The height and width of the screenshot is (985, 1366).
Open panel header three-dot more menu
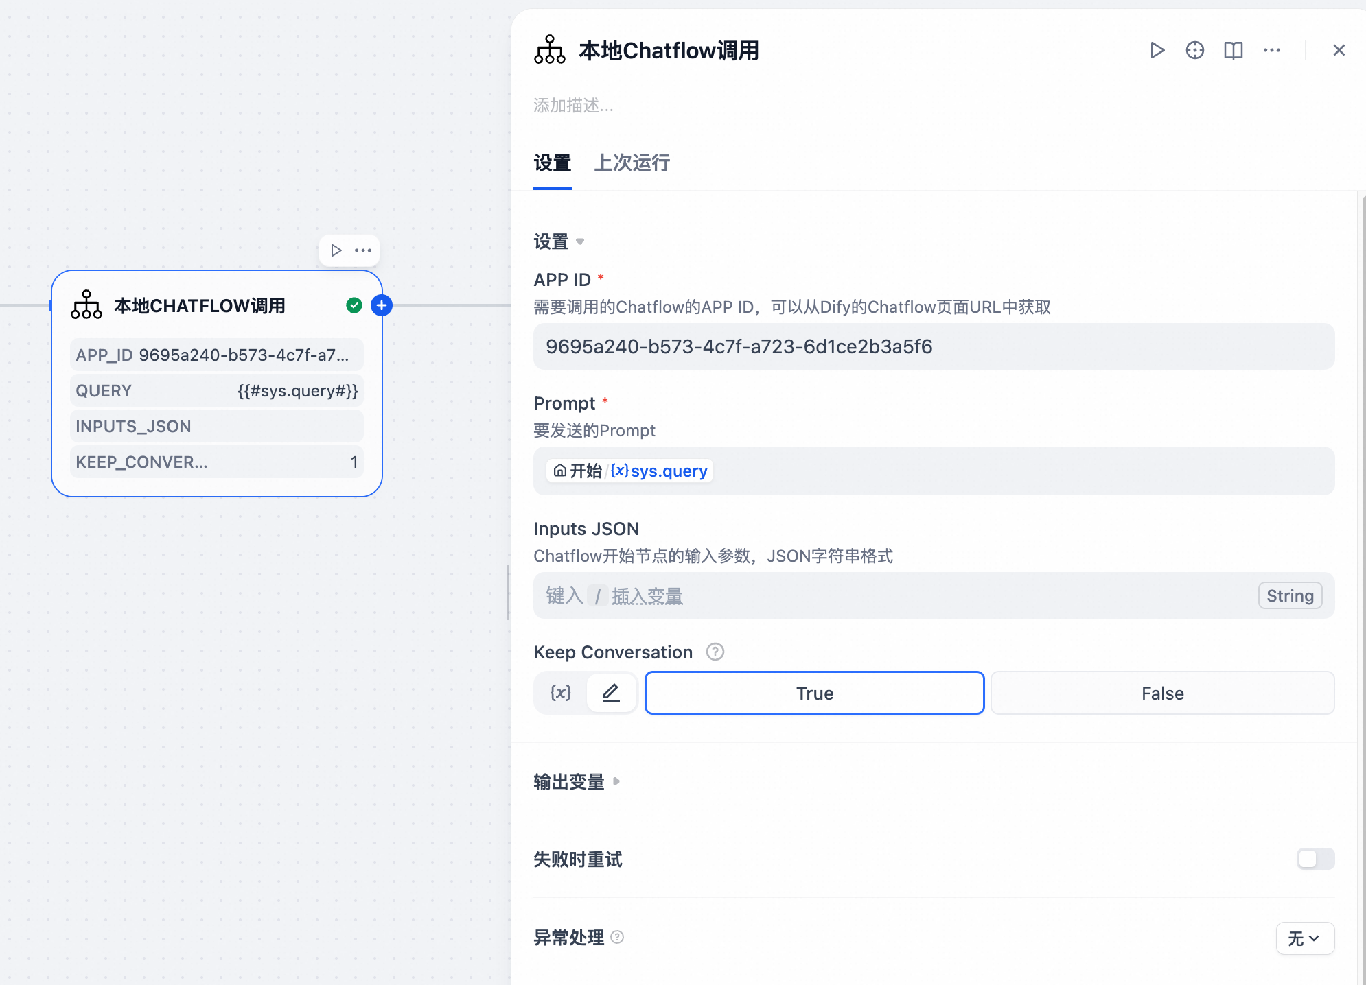[1272, 51]
